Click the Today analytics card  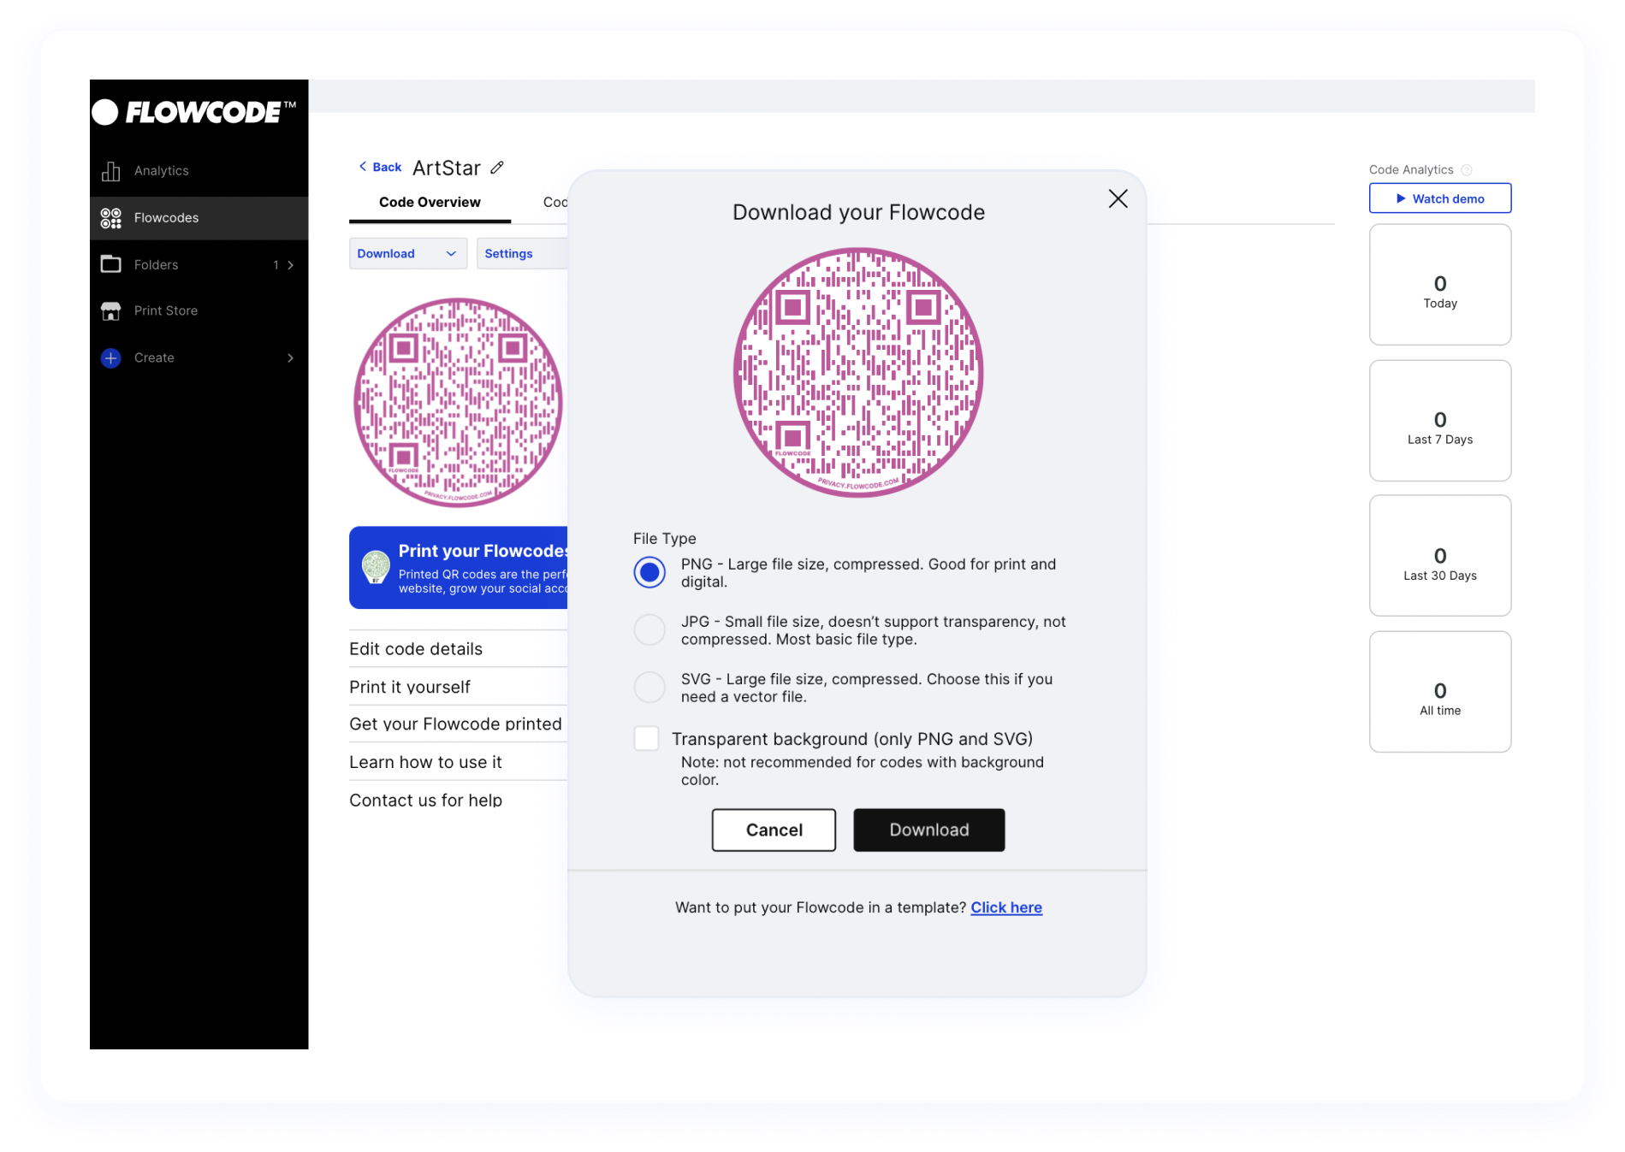(x=1439, y=285)
